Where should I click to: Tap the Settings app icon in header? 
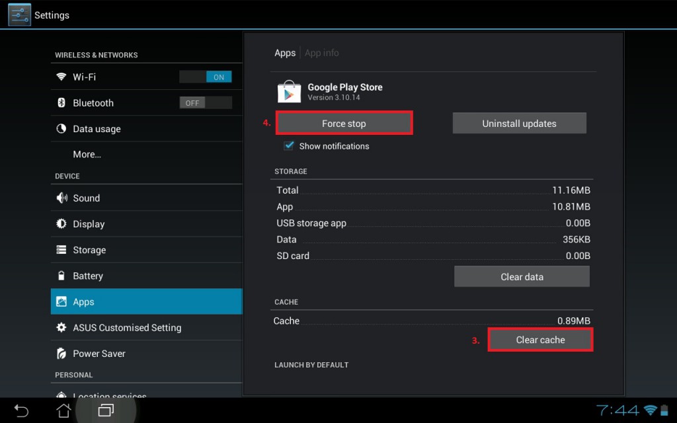click(x=19, y=15)
